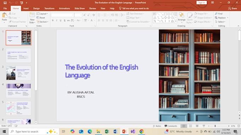Click the zoom slider handle

click(x=215, y=126)
